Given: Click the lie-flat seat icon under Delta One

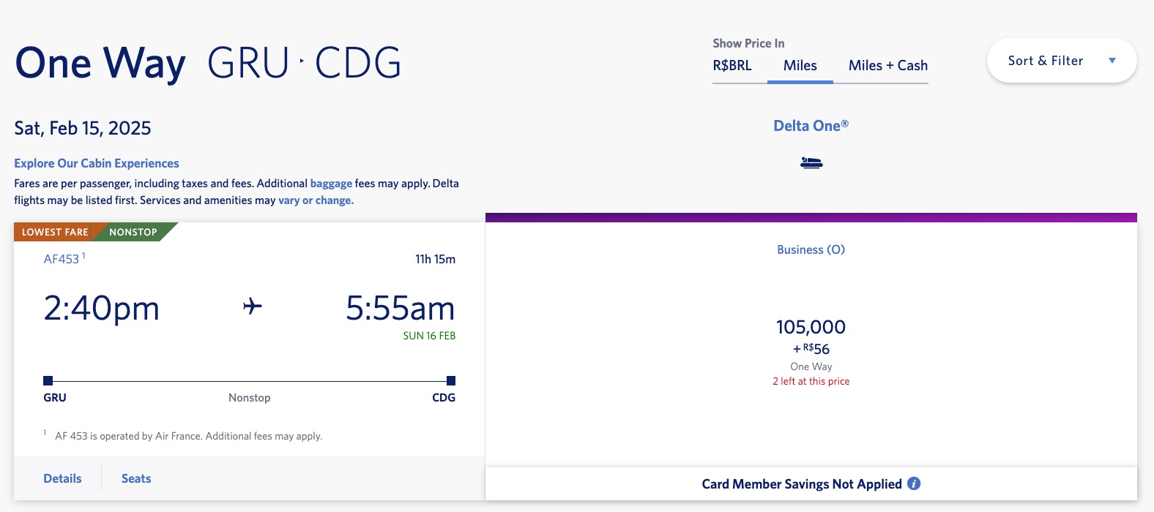Looking at the screenshot, I should click(811, 162).
